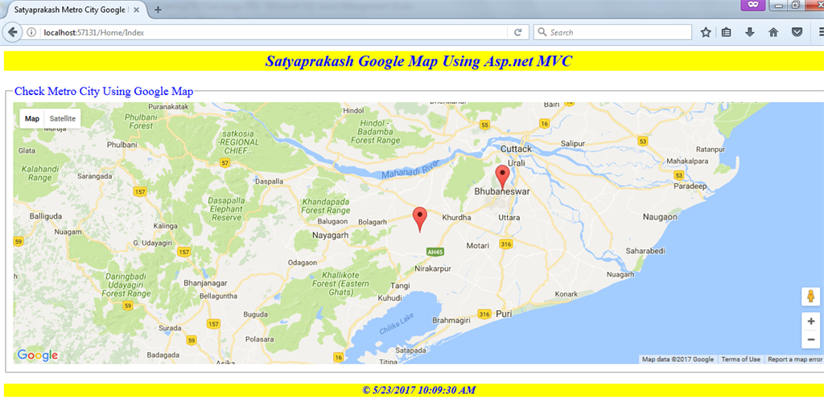This screenshot has width=824, height=406.
Task: Click the Nayagarh label on map
Action: coord(331,236)
